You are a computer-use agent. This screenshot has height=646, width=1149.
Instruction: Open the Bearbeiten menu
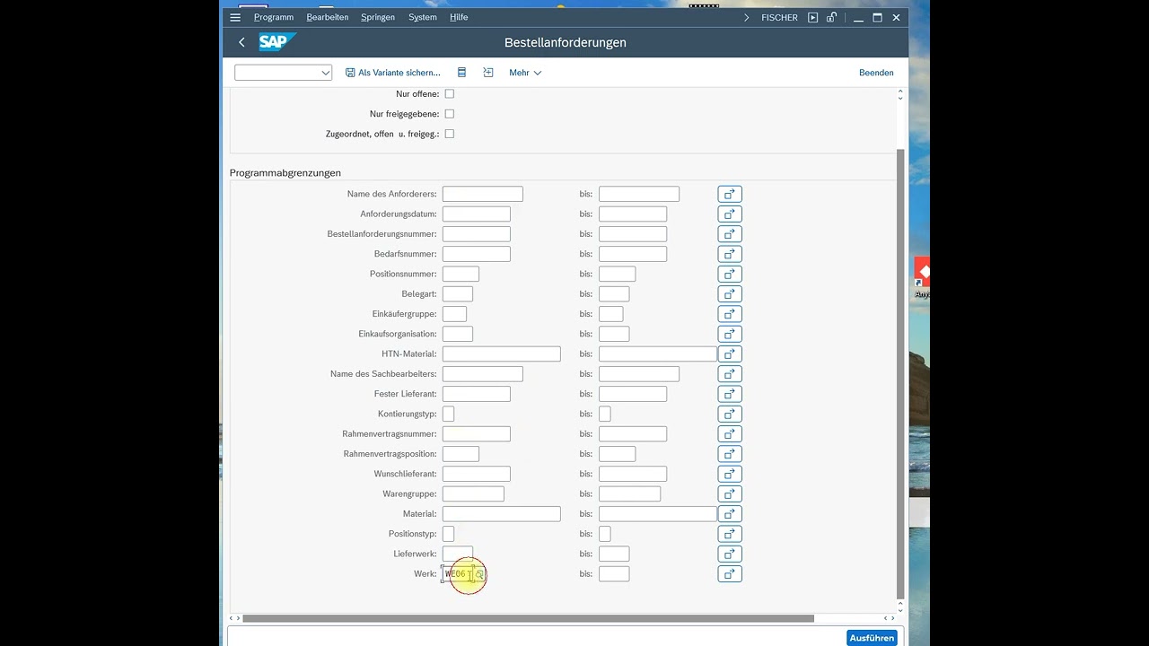[x=328, y=17]
